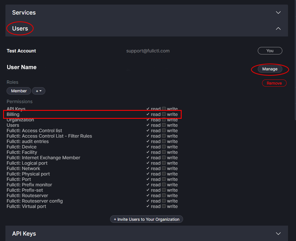Toggle read checkmark for Fulltctl: Virtual port

click(148, 206)
